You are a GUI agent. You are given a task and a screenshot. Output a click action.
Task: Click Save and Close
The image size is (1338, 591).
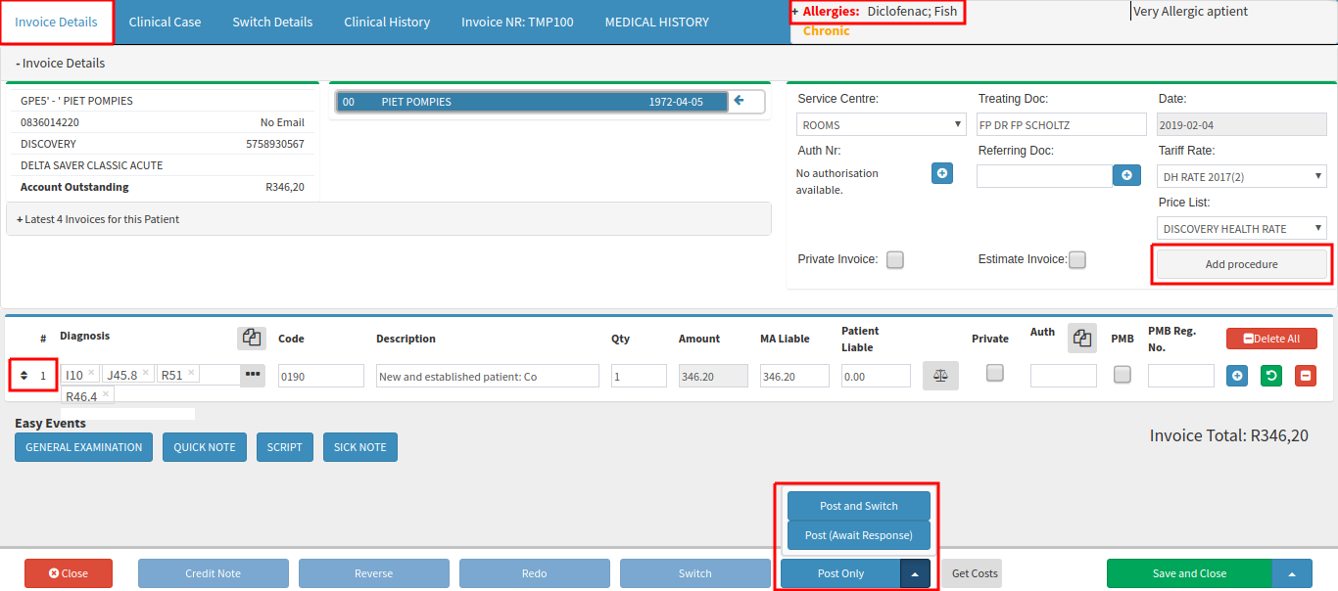click(1189, 573)
